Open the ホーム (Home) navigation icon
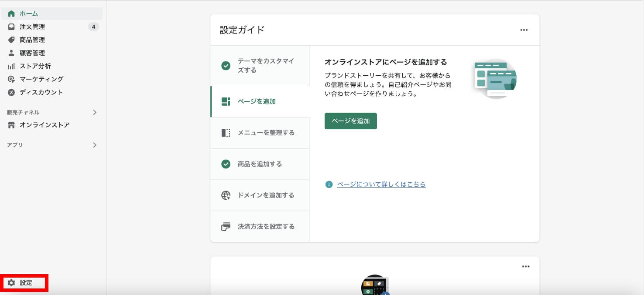This screenshot has height=295, width=644. coord(10,13)
